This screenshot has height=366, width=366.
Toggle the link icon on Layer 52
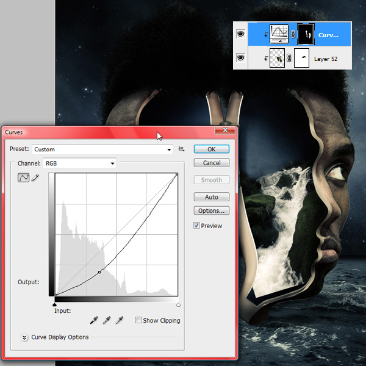[x=289, y=58]
